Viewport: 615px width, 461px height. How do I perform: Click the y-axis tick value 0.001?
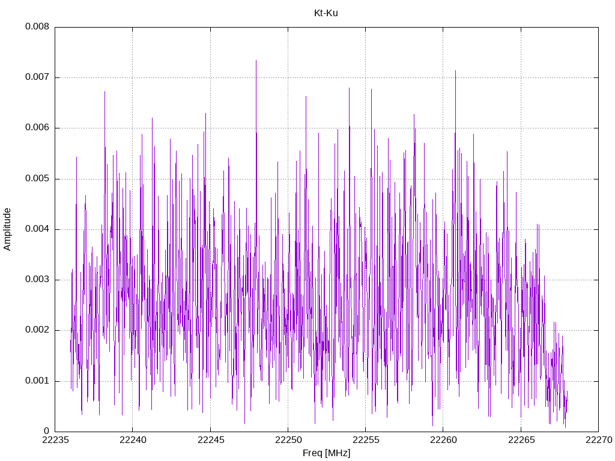pos(37,381)
